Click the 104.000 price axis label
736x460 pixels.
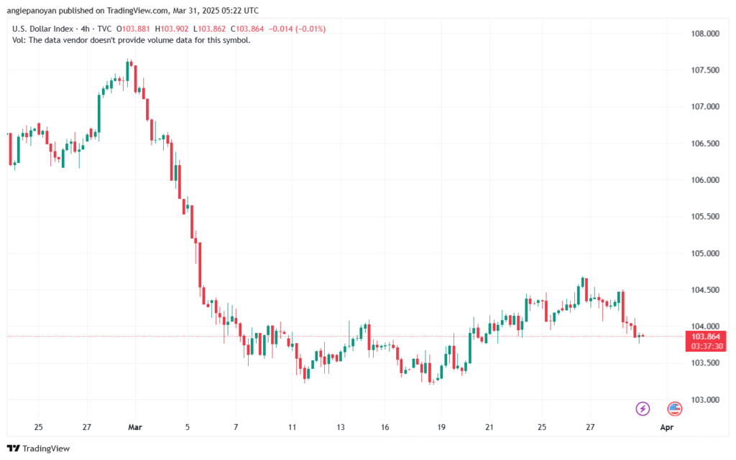pyautogui.click(x=705, y=327)
